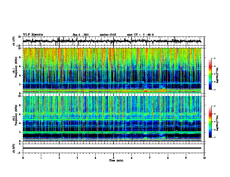
Task: Select the "start UT = 5 :40: 0" text
Action: pos(140,35)
